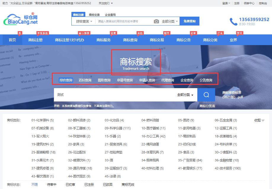Image resolution: width=272 pixels, height=189 pixels.
Task: Collapse the trademark category list with 收起
Action: (x=259, y=120)
